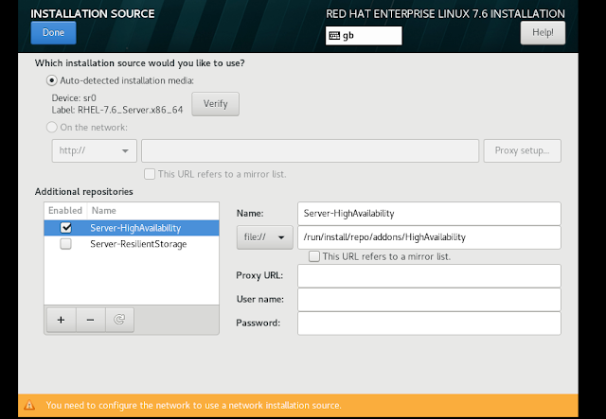Click the repository Name input field

429,214
